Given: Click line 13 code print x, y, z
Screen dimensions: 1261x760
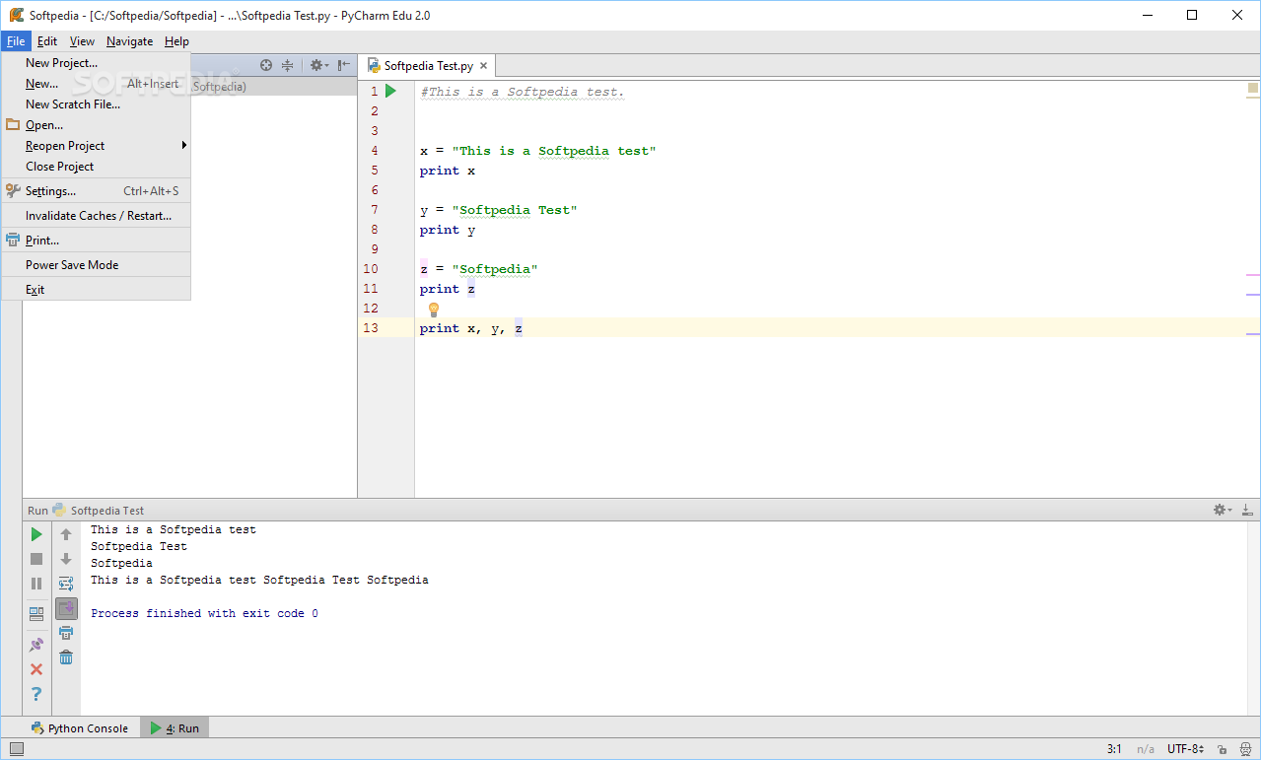Looking at the screenshot, I should 471,328.
